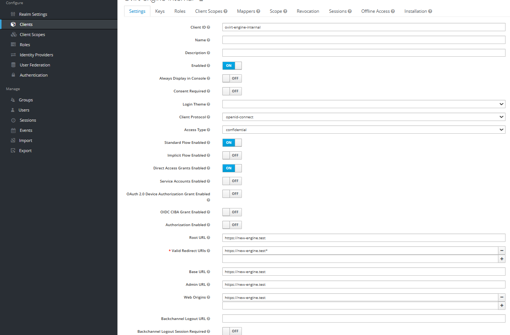510x335 pixels.
Task: Click the Root URL input field
Action: (x=364, y=238)
